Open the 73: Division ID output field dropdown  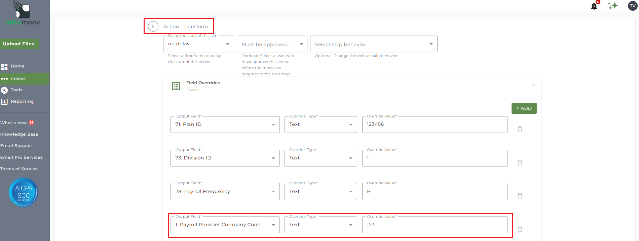[225, 158]
